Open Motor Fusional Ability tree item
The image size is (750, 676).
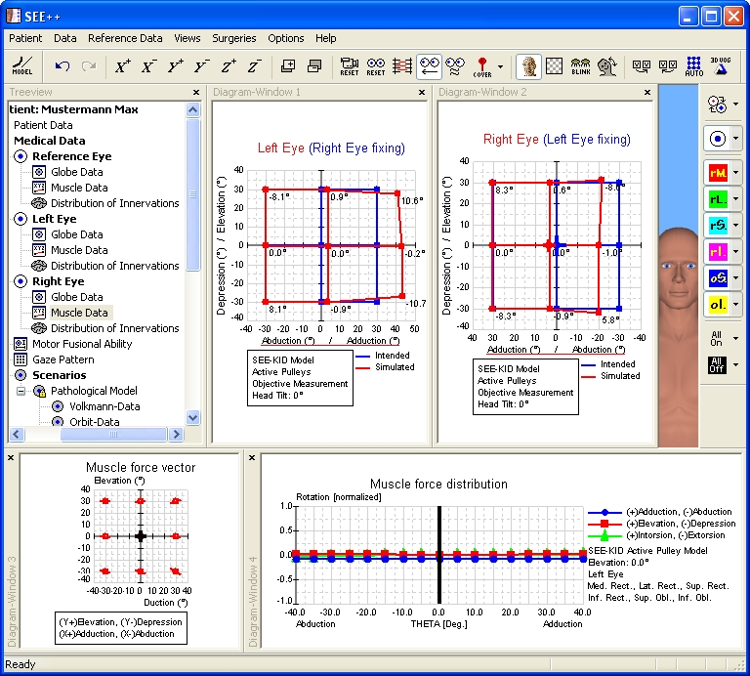click(x=82, y=344)
